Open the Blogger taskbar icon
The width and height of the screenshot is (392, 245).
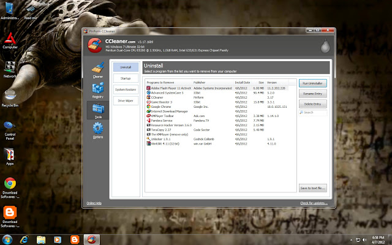click(x=75, y=239)
